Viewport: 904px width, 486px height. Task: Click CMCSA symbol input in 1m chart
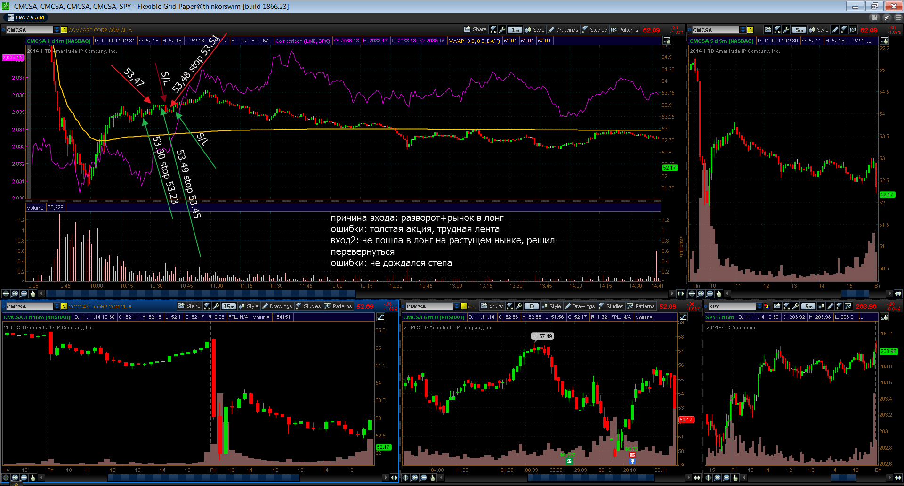[30, 30]
